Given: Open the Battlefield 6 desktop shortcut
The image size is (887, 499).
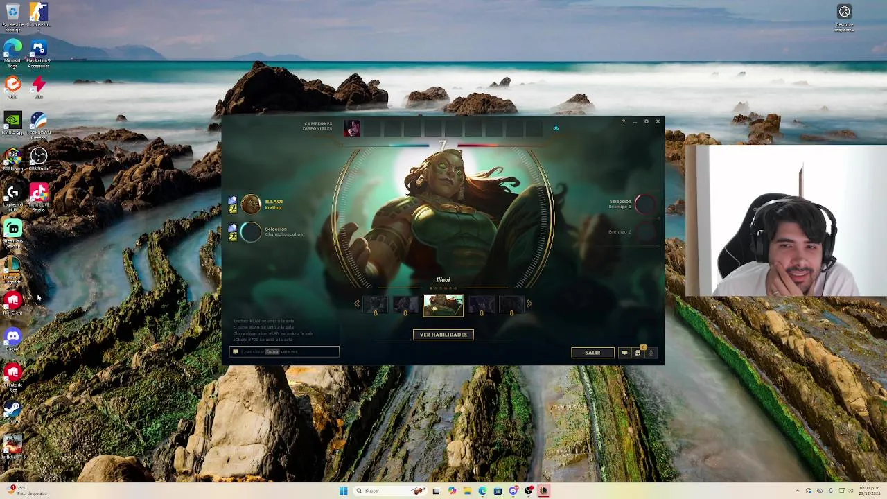Looking at the screenshot, I should pyautogui.click(x=12, y=447).
